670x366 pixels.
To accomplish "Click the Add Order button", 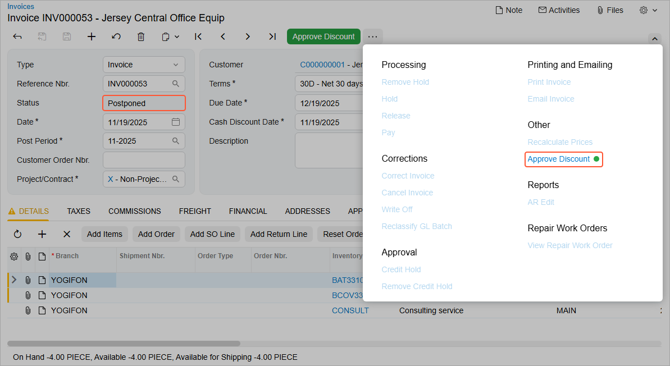I will coord(156,234).
